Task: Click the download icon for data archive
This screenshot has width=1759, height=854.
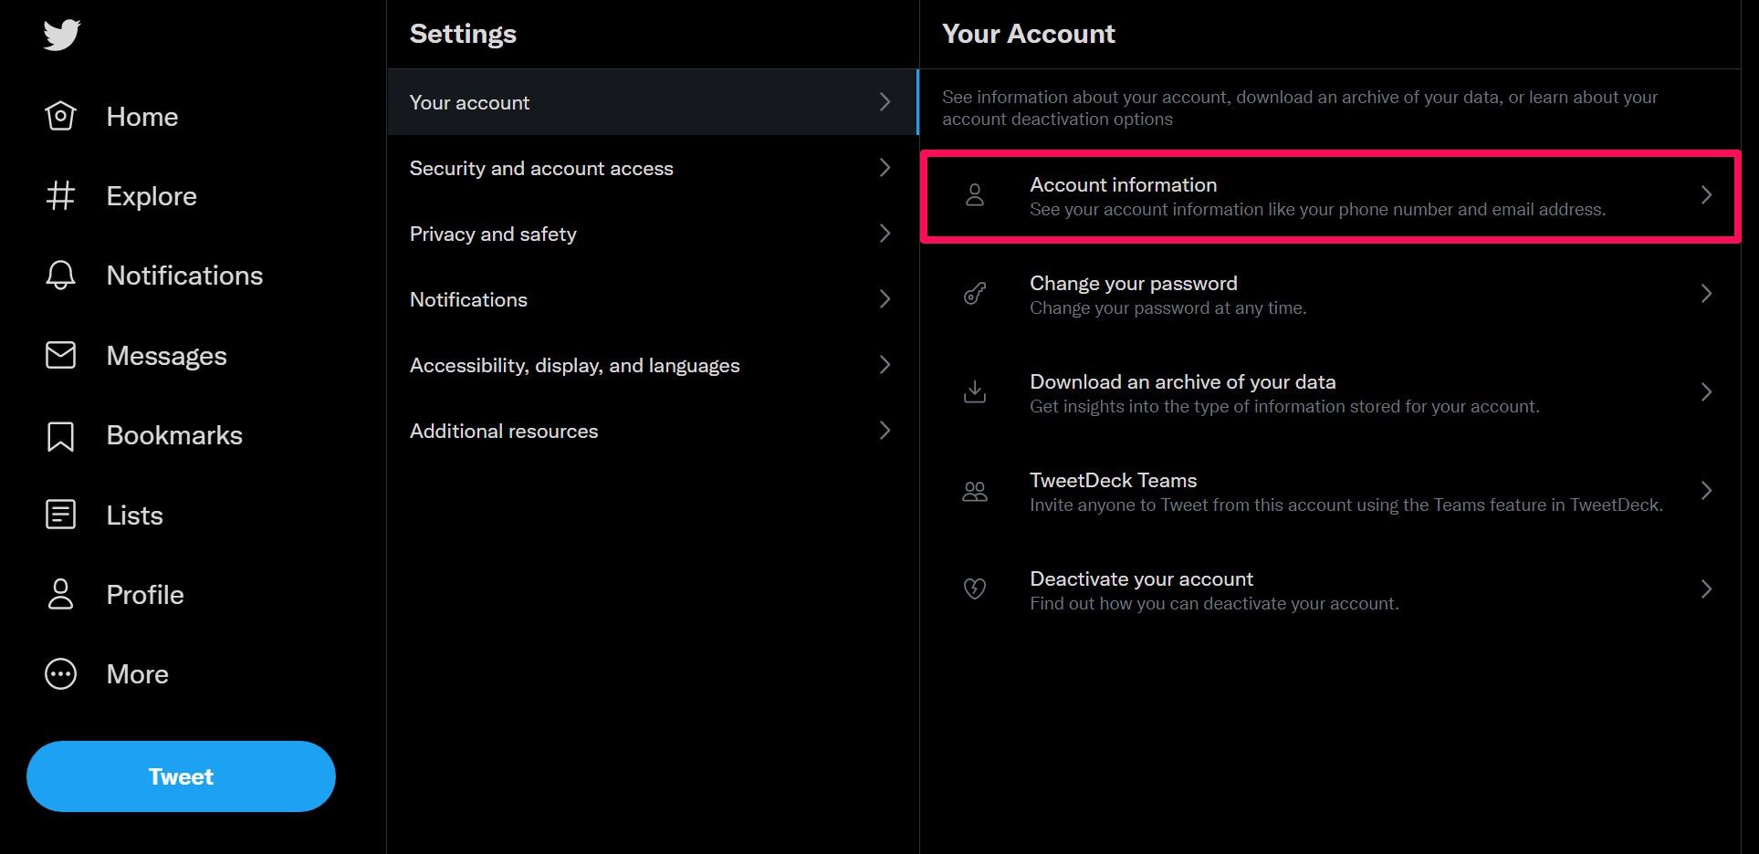Action: pyautogui.click(x=975, y=392)
